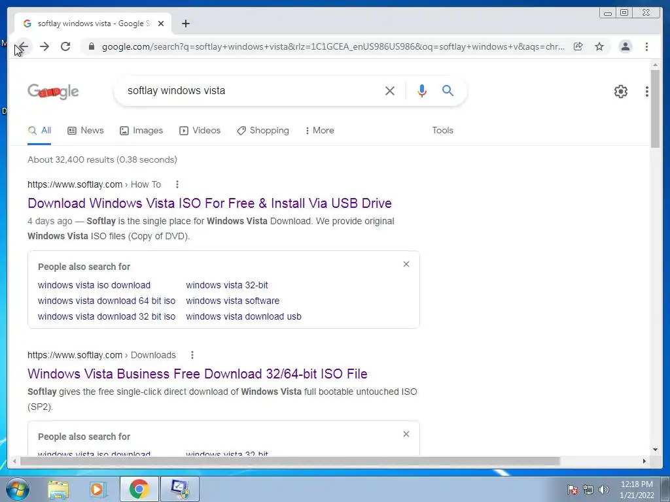Go back with the browser back arrow
Viewport: 670px width, 502px height.
[x=23, y=46]
